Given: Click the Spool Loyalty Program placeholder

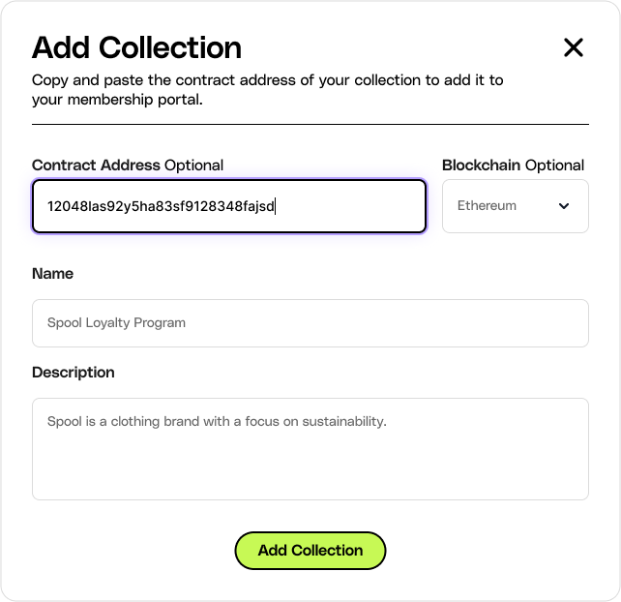Looking at the screenshot, I should [x=116, y=323].
